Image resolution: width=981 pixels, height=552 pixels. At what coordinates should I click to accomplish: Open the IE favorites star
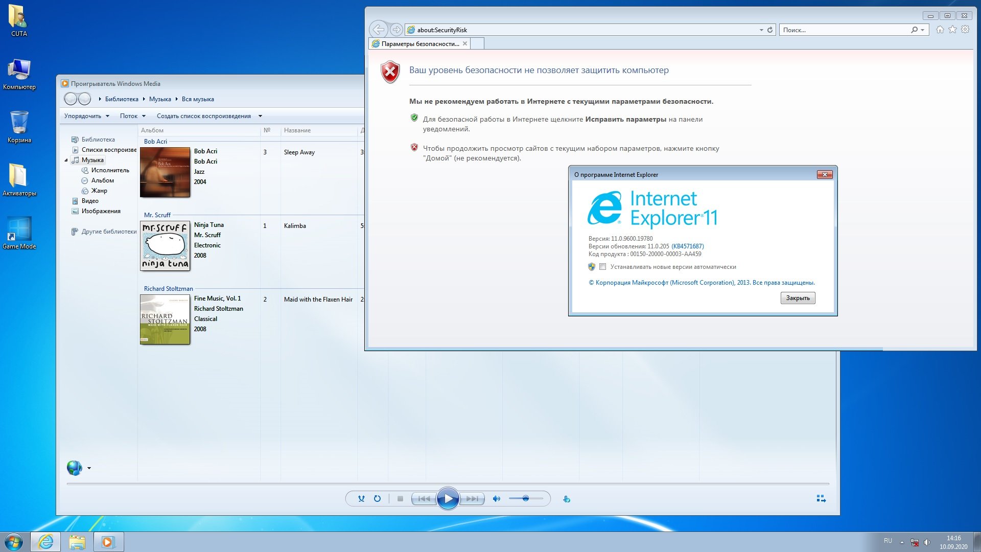[952, 30]
